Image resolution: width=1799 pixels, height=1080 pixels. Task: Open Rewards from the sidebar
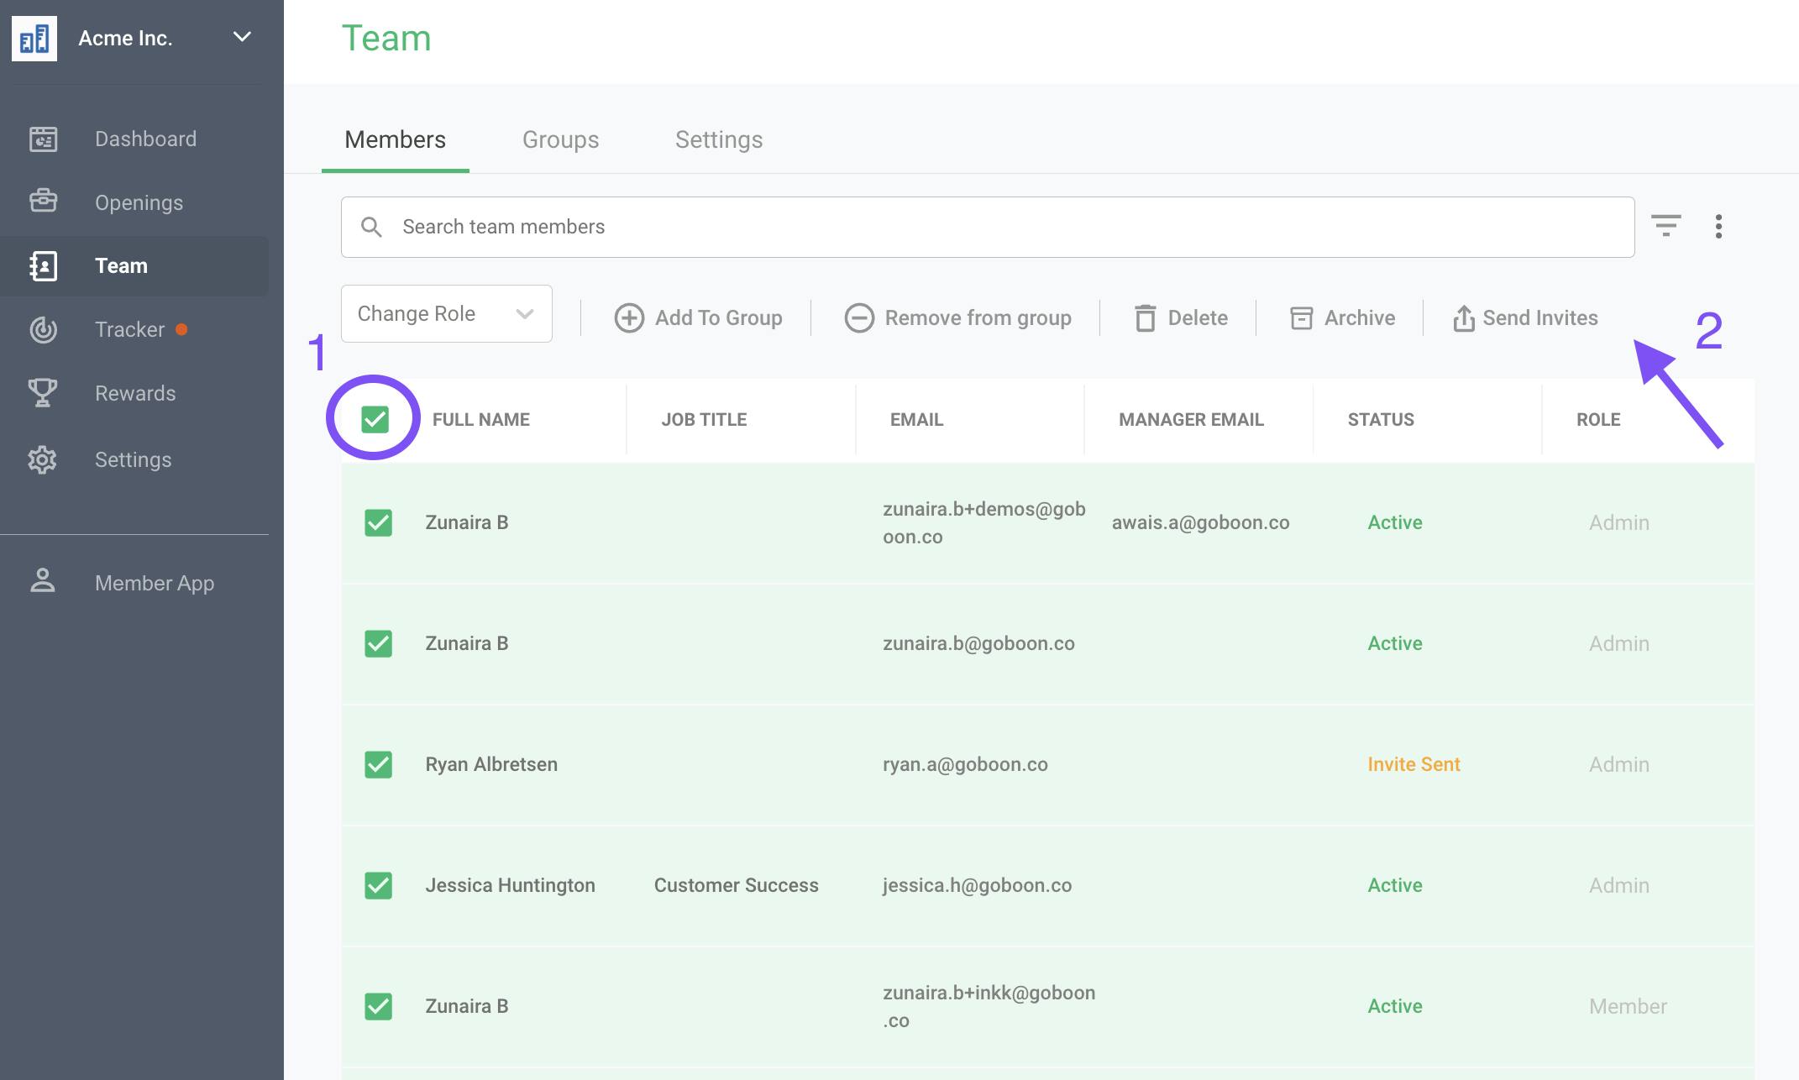click(134, 393)
